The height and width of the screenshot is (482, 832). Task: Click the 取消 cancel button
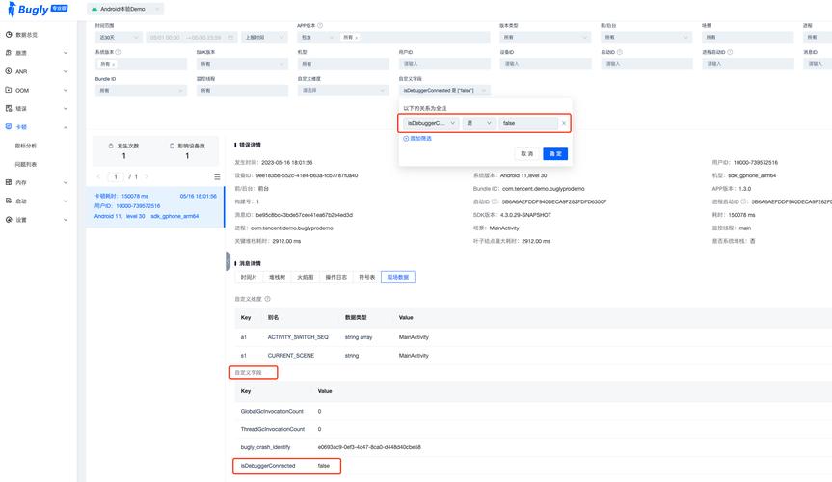click(526, 153)
